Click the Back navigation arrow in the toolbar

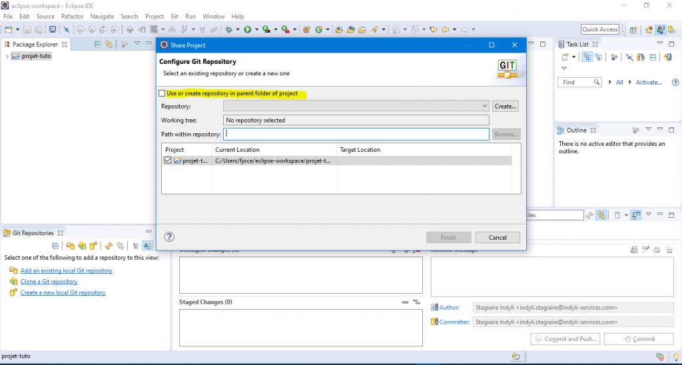coord(444,29)
